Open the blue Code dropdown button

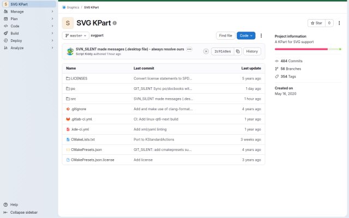246,35
